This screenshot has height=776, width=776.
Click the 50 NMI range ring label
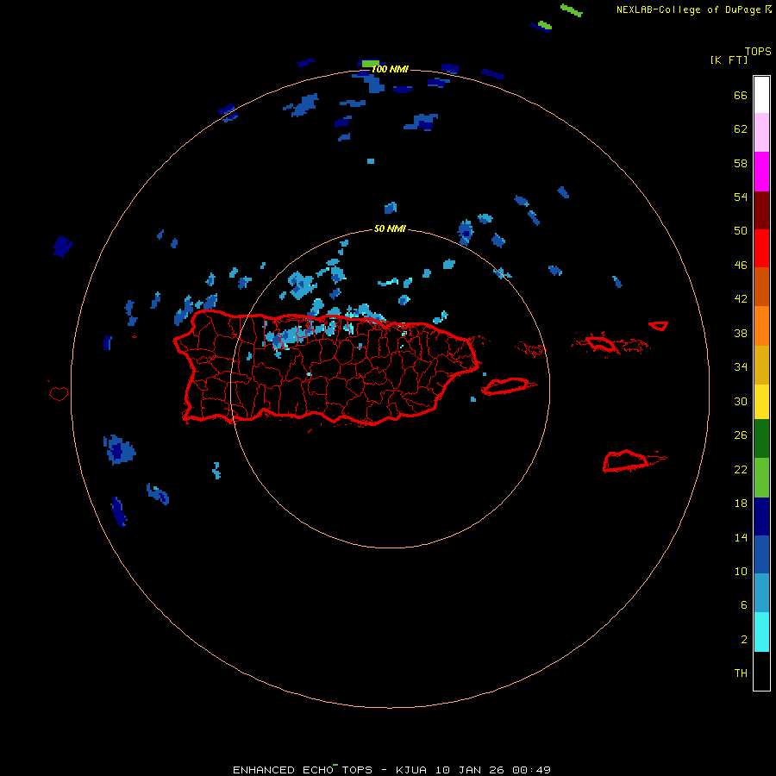click(390, 228)
